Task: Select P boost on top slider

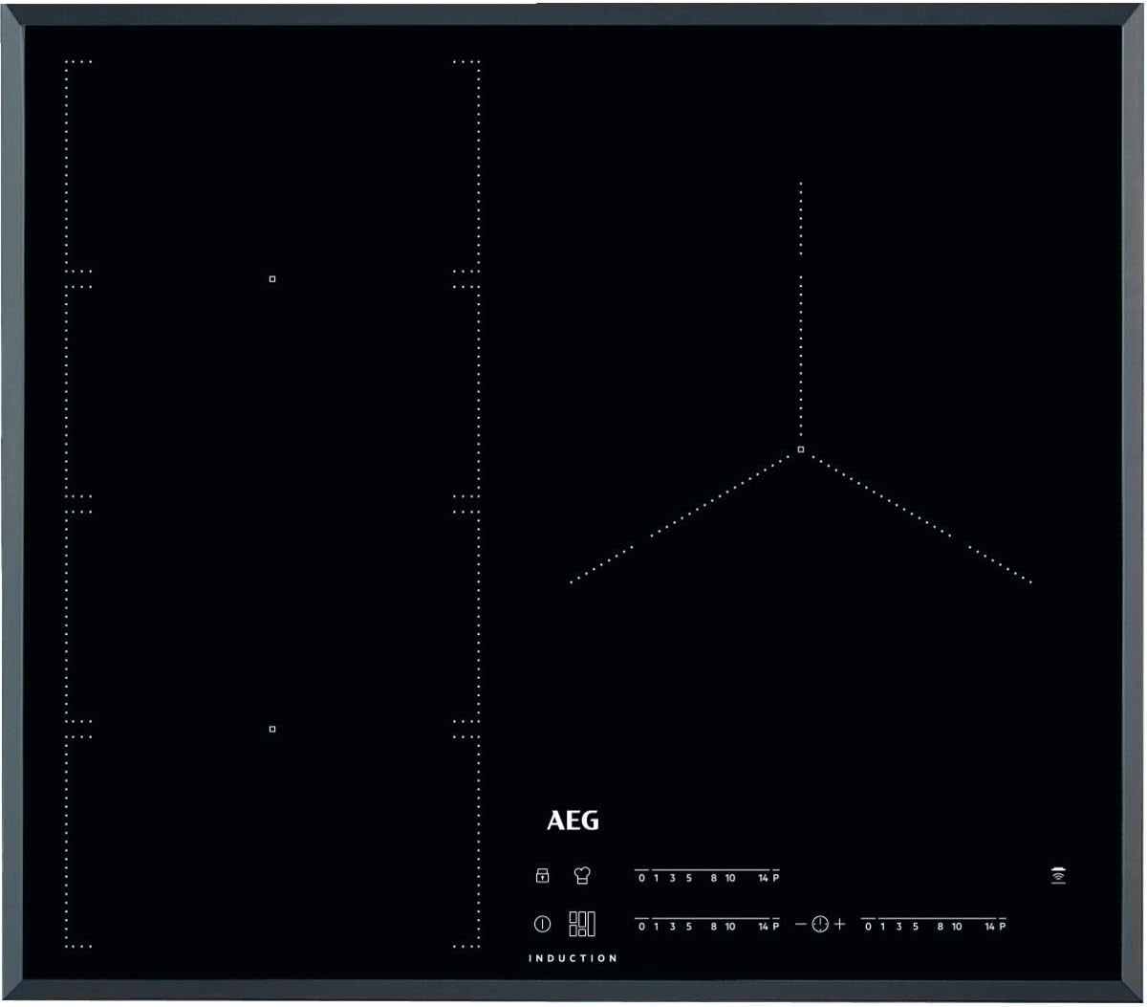Action: [776, 878]
